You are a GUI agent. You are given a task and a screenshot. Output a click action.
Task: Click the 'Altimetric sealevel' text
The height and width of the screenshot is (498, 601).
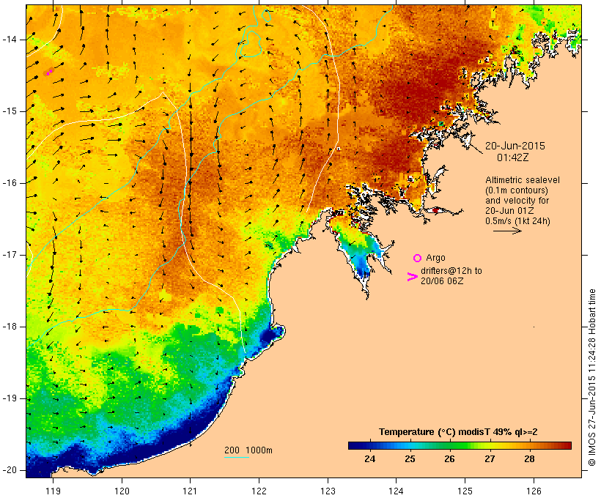522,179
